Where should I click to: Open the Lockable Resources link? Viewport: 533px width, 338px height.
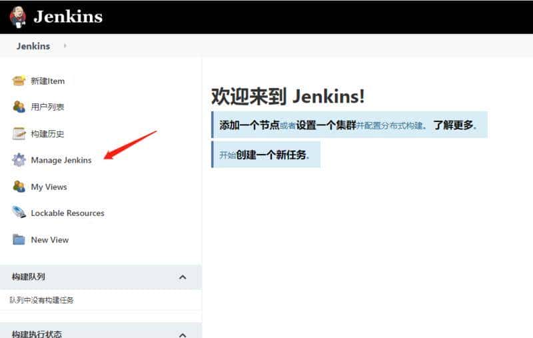click(x=68, y=213)
